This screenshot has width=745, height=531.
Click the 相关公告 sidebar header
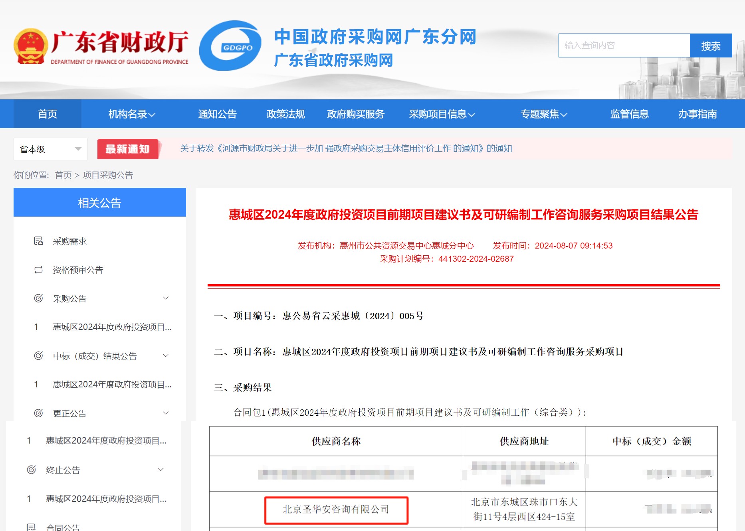(100, 203)
